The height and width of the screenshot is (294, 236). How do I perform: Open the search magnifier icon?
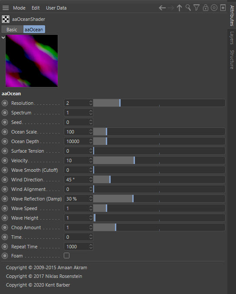click(x=188, y=8)
